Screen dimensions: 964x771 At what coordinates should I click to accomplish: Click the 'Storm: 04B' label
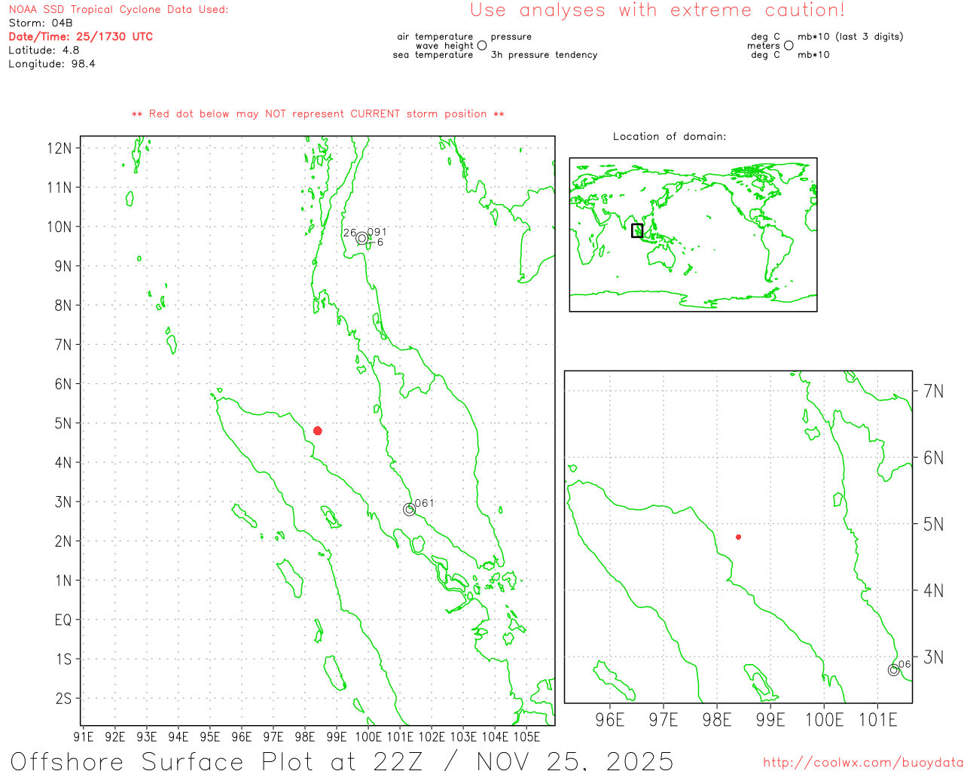41,23
